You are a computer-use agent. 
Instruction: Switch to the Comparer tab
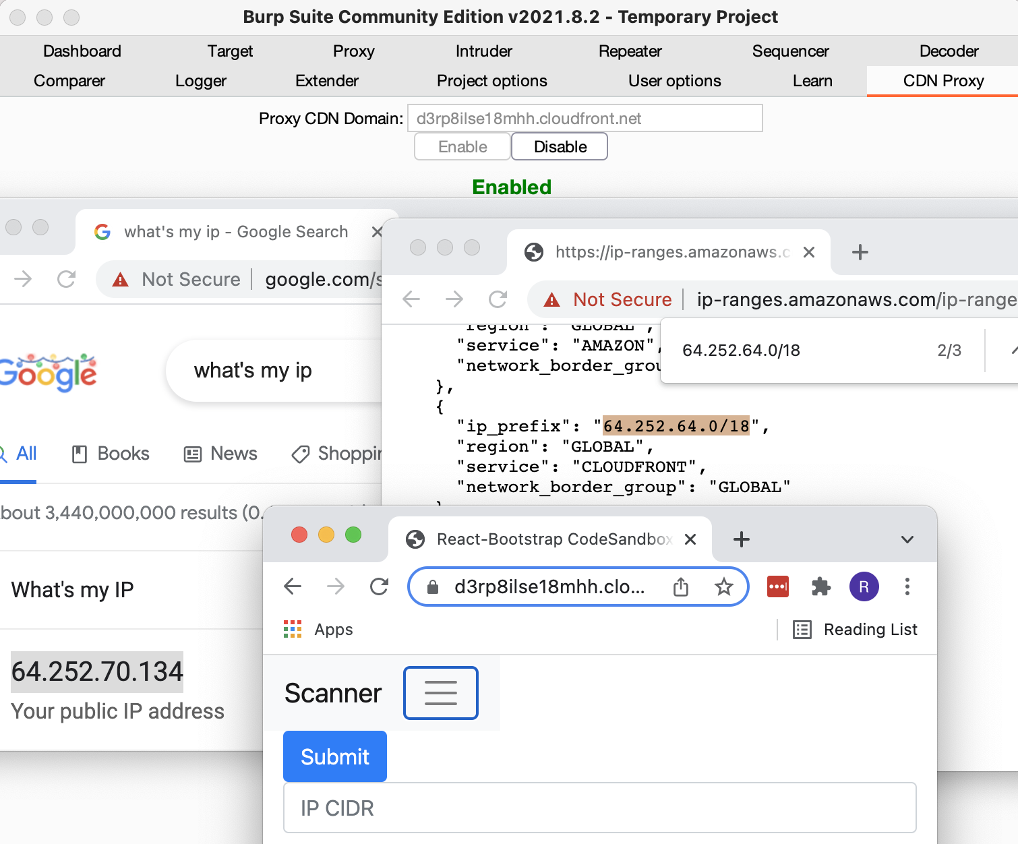coord(69,81)
